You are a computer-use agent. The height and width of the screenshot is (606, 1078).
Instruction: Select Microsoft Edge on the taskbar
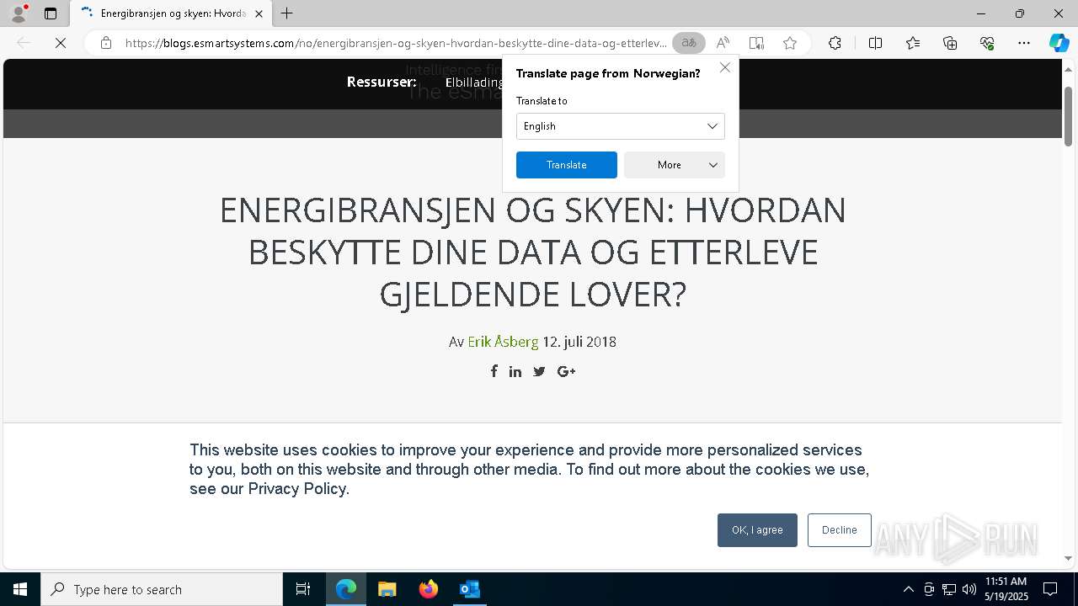tap(346, 589)
